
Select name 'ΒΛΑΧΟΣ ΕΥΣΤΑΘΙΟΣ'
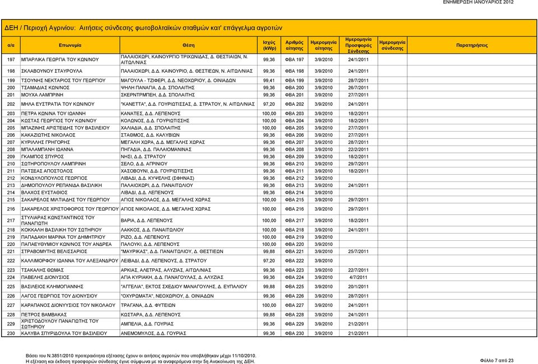(x=44, y=193)
